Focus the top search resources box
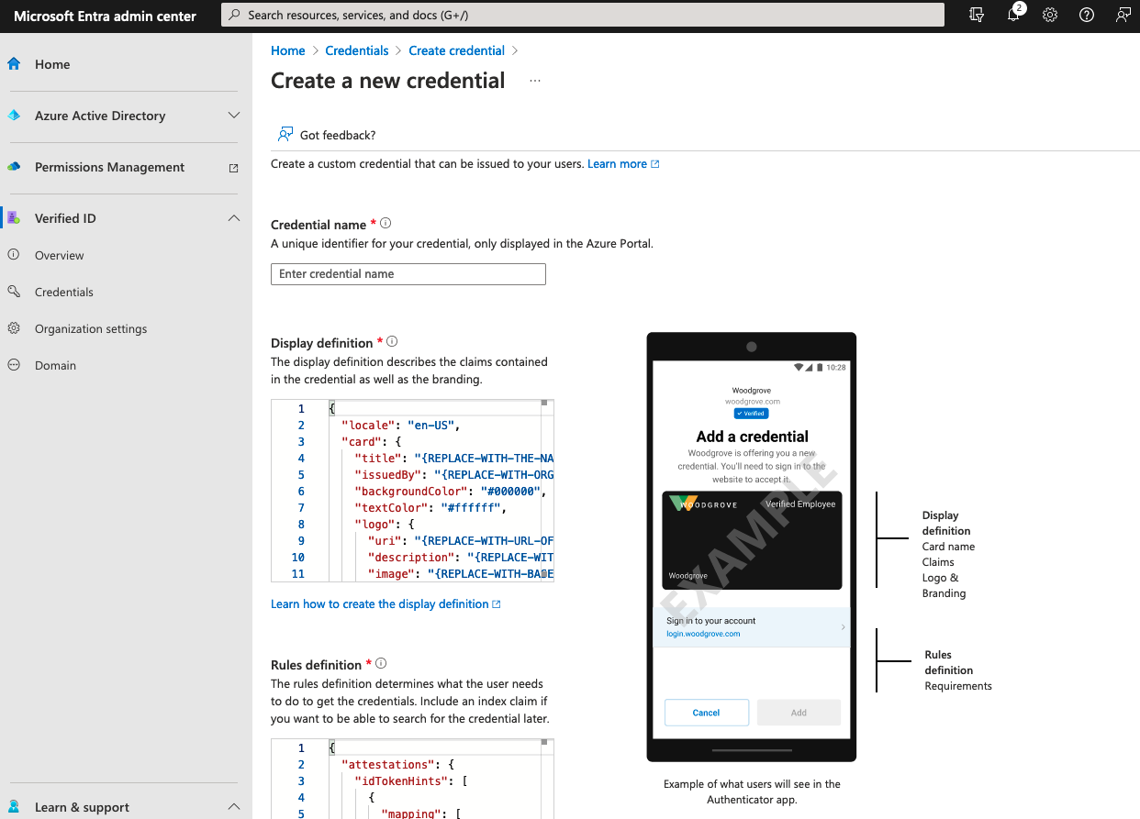1140x819 pixels. [x=583, y=16]
